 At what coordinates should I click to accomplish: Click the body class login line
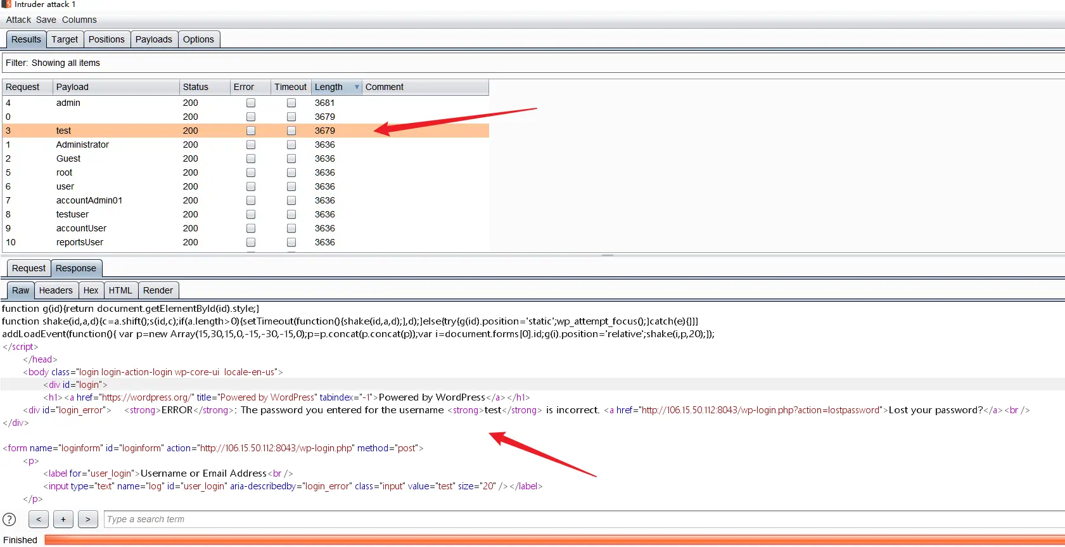pos(153,372)
